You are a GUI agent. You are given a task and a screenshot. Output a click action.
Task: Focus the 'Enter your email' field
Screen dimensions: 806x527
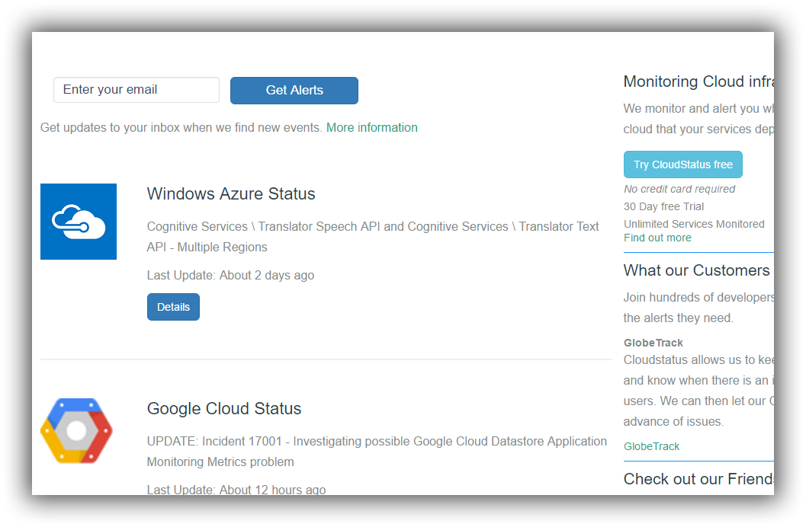(136, 90)
